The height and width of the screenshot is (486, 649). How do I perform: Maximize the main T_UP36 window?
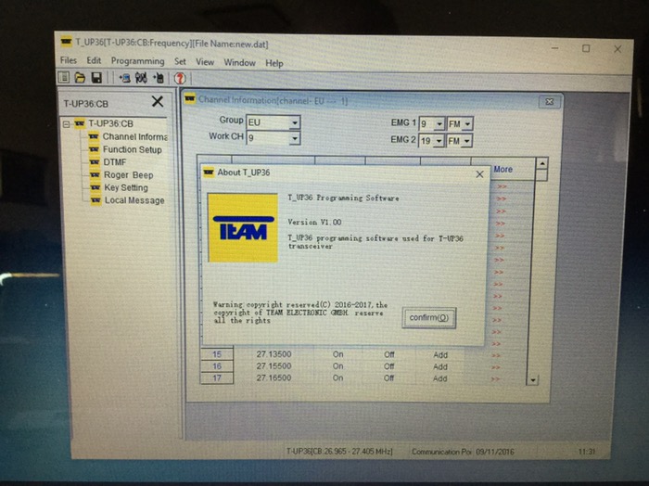[586, 48]
